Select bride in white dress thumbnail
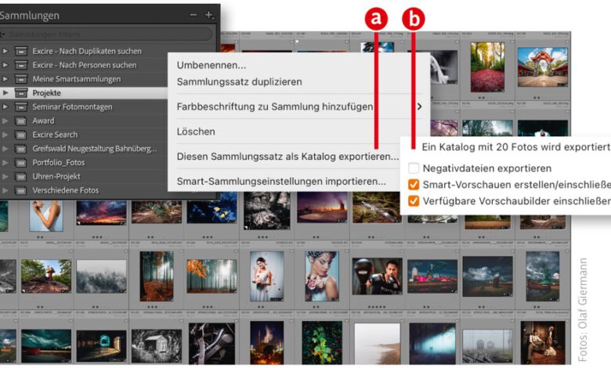The width and height of the screenshot is (611, 368). [x=267, y=276]
